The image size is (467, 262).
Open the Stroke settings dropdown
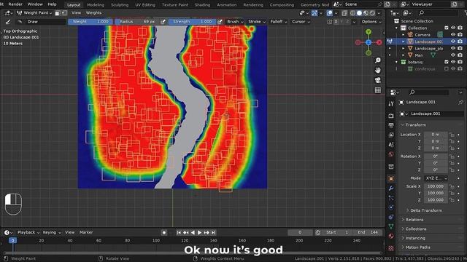click(257, 22)
